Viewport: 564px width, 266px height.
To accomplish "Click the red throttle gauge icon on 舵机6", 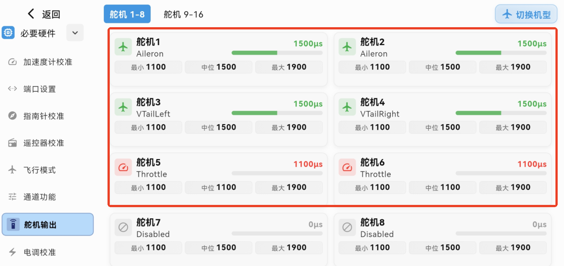I will coord(347,168).
